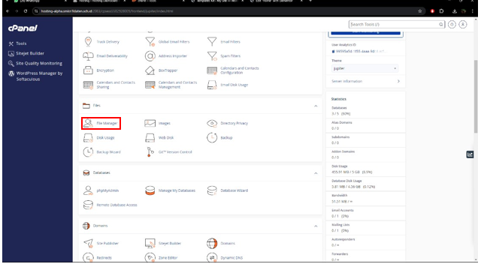481x273 pixels.
Task: Open the Theme dropdown showing jupiter
Action: pyautogui.click(x=365, y=68)
